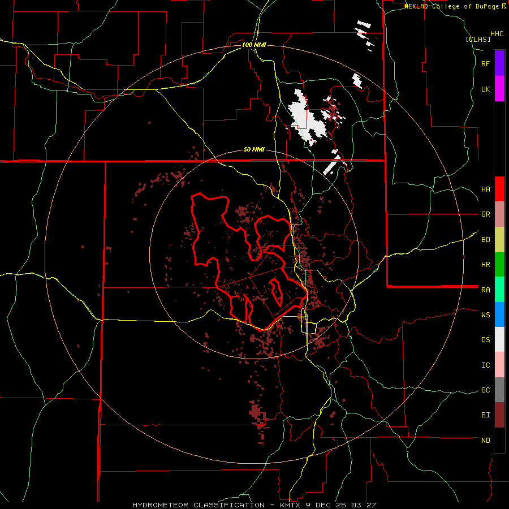Click the WS legend label
The height and width of the screenshot is (509, 509).
point(486,315)
